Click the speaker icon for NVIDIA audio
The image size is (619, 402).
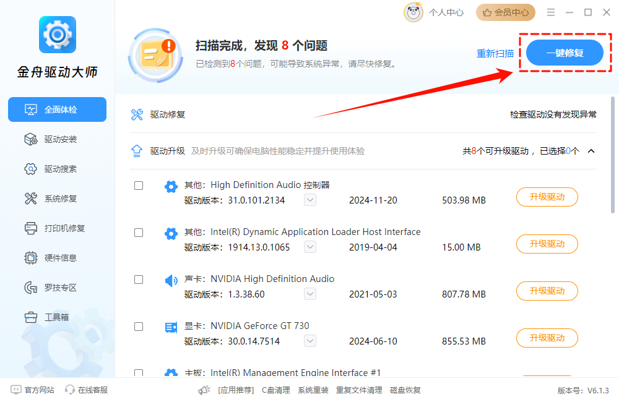coord(171,281)
